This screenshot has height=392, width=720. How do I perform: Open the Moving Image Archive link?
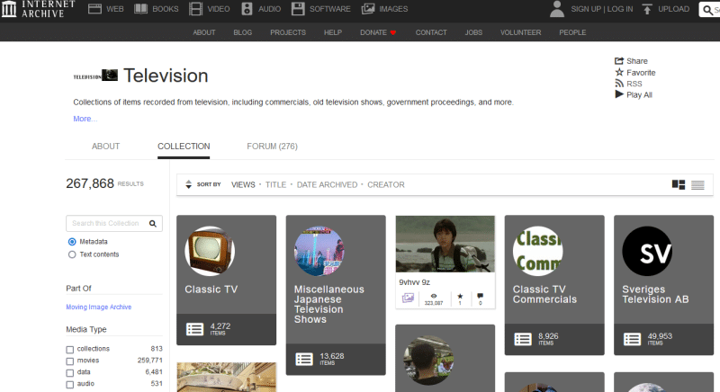point(98,307)
